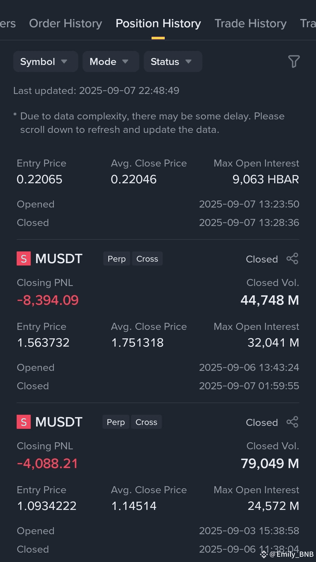The height and width of the screenshot is (562, 316).
Task: Open the filter funnel icon
Action: coord(294,61)
